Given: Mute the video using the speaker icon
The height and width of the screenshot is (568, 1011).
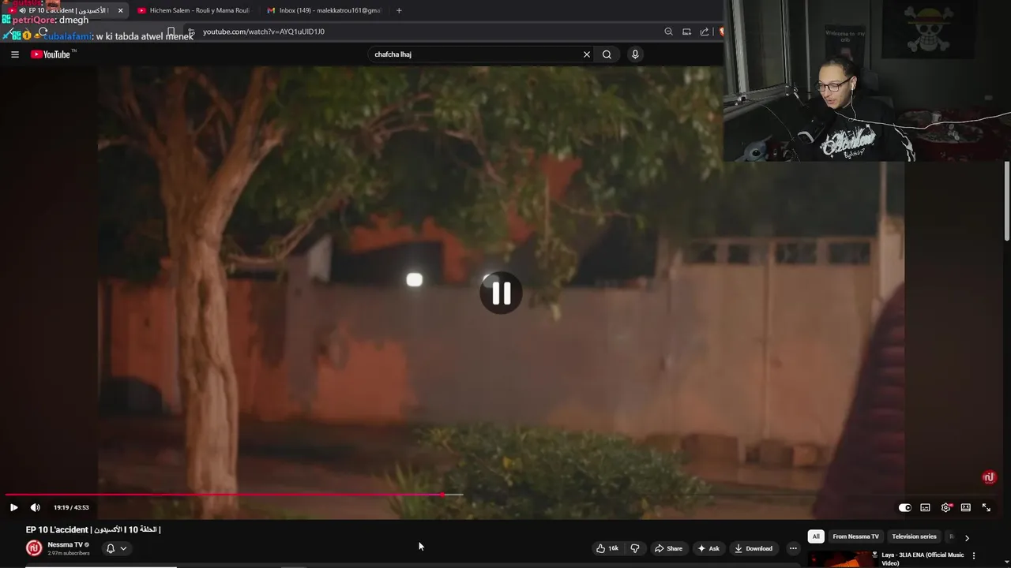Looking at the screenshot, I should point(35,507).
